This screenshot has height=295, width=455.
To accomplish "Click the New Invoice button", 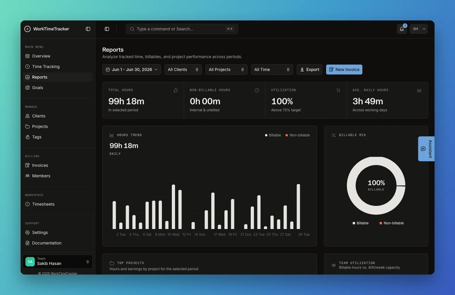I will 344,70.
